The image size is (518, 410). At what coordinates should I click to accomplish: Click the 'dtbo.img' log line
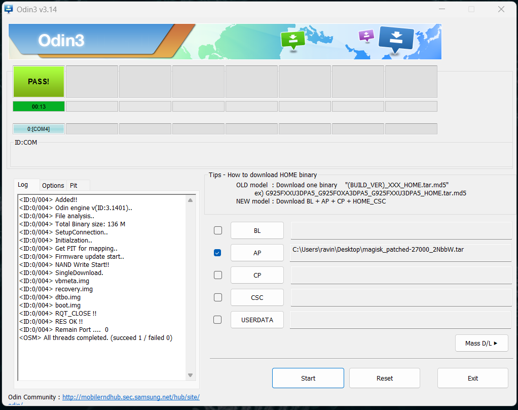(x=50, y=297)
